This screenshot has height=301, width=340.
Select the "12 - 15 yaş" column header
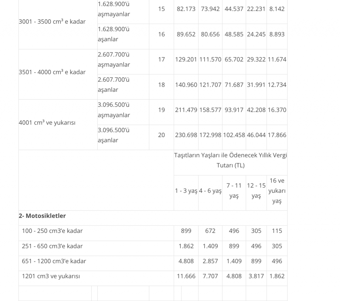pos(256,191)
